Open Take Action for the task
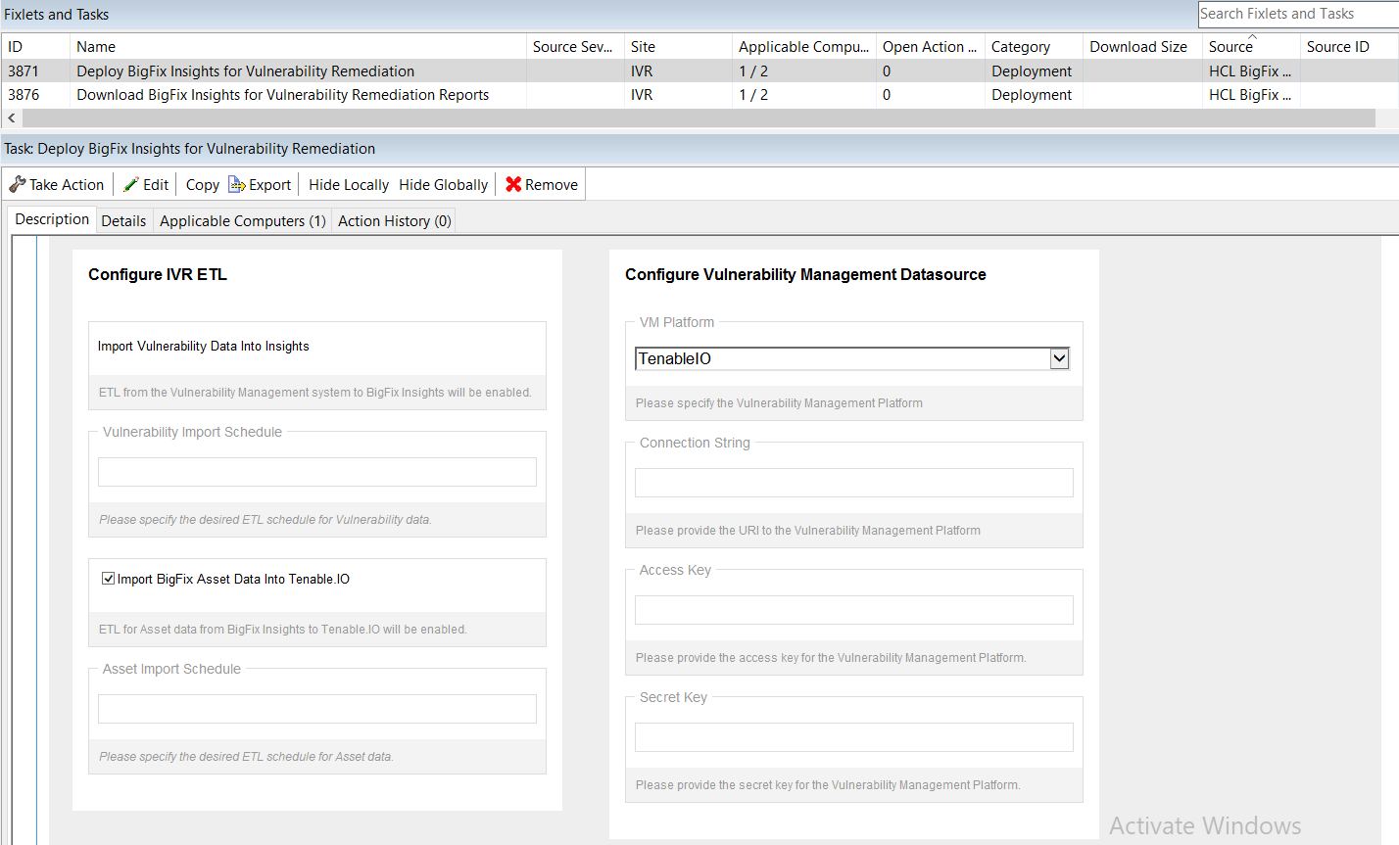The image size is (1399, 845). pos(57,185)
